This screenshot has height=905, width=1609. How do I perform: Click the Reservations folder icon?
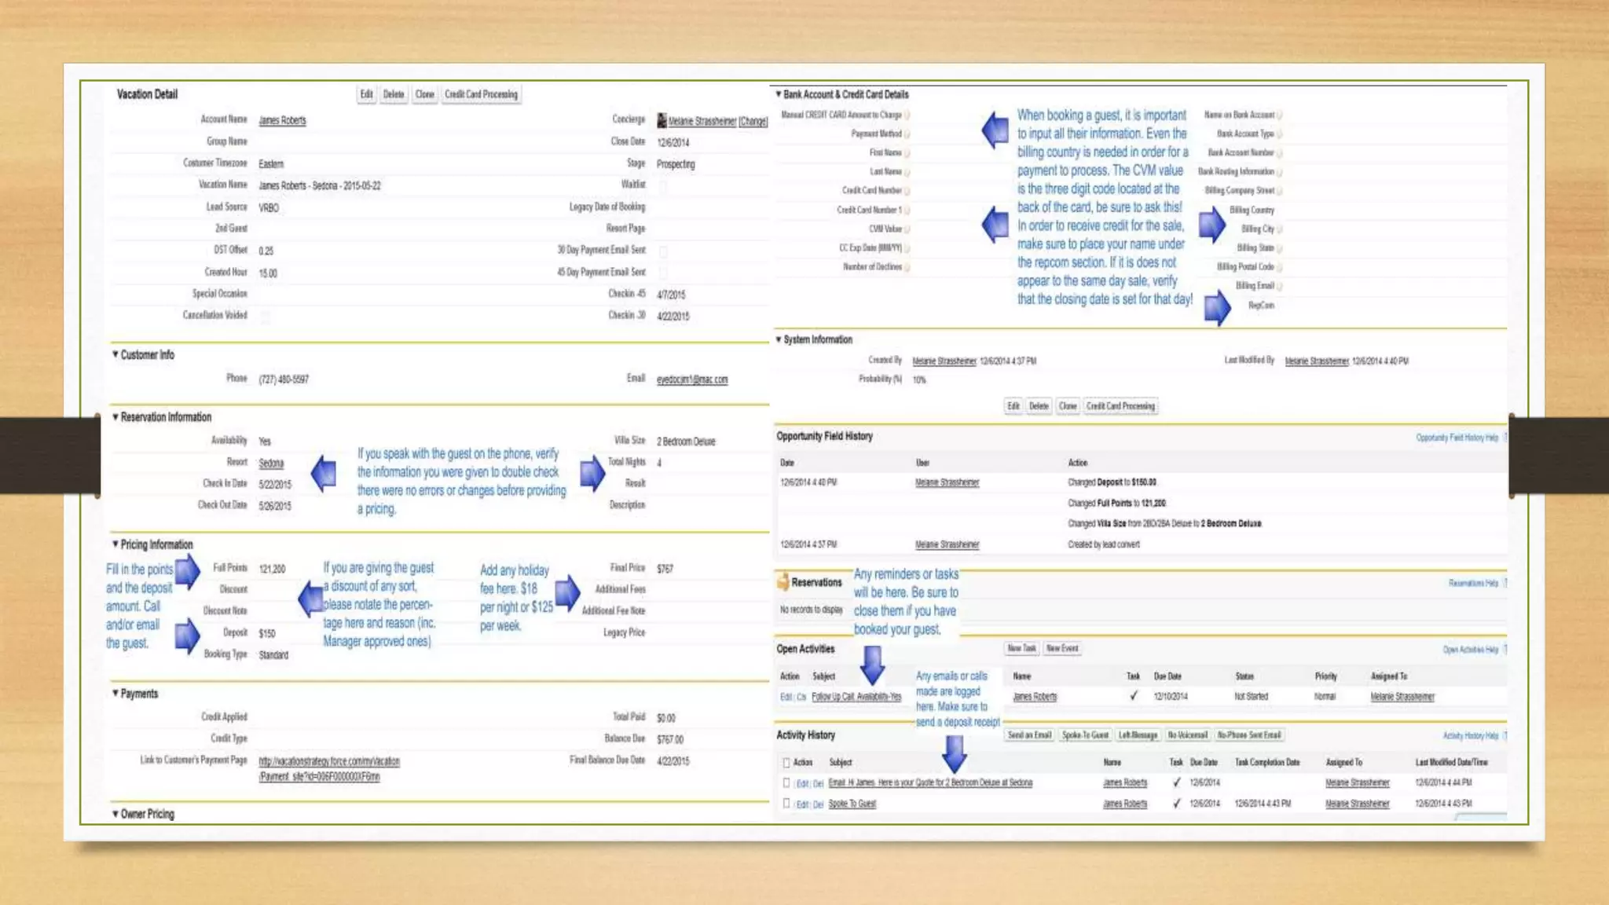tap(783, 582)
